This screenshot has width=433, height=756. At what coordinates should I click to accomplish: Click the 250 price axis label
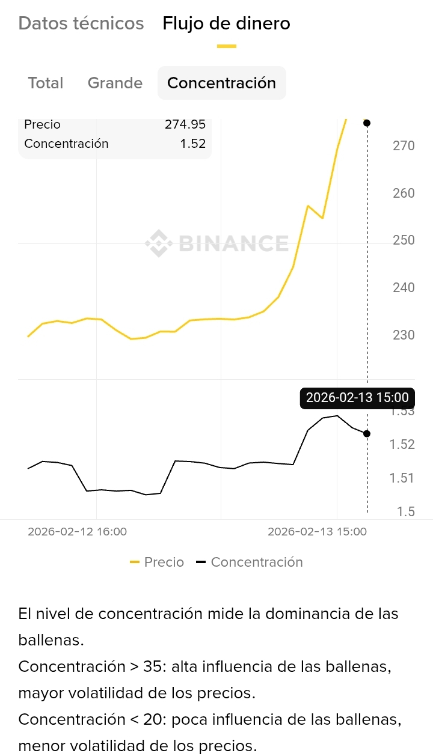click(x=404, y=240)
